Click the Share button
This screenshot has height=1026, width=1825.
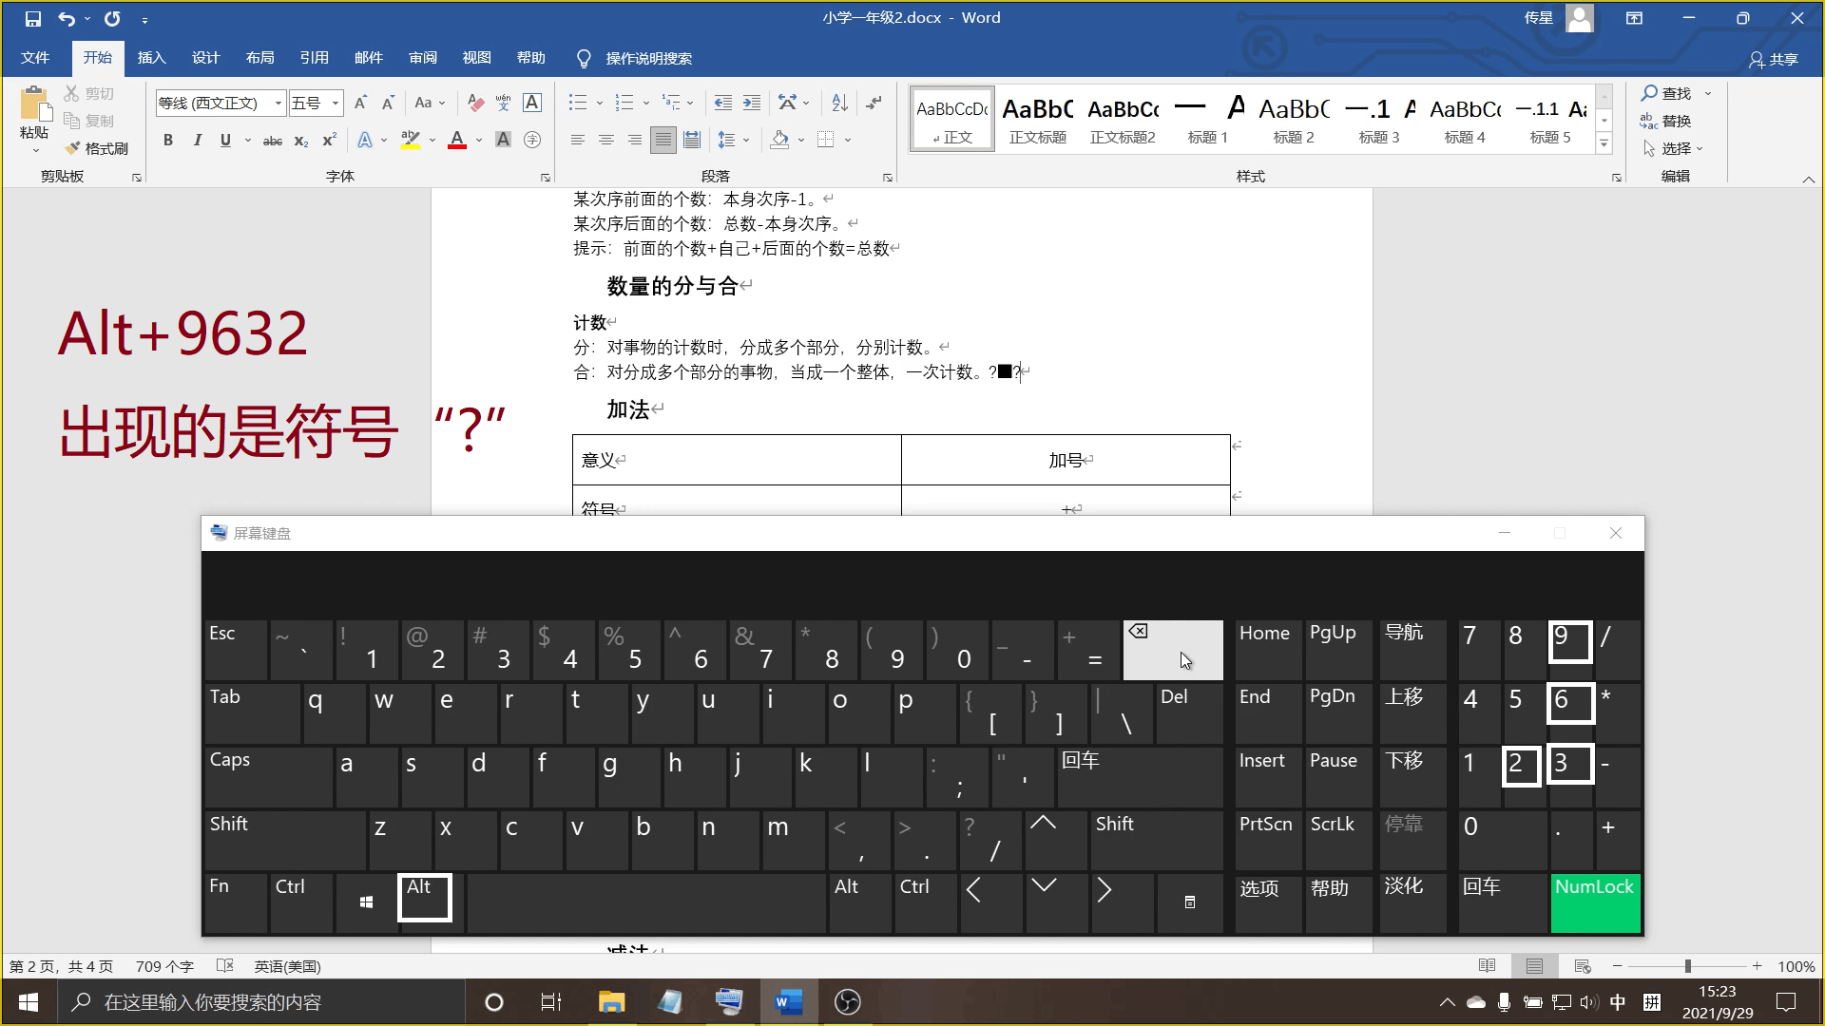click(x=1774, y=59)
